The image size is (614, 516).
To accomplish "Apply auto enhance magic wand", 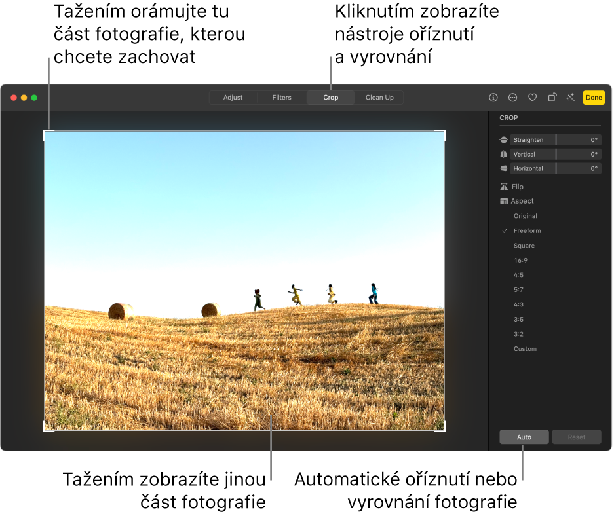I will 571,98.
